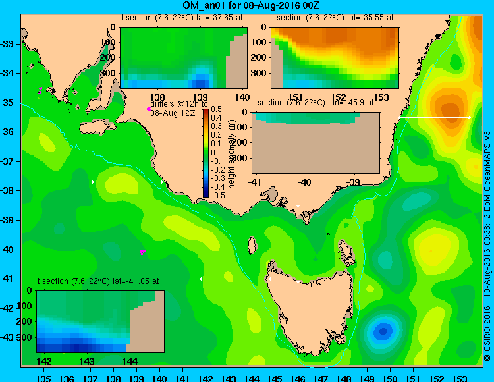Select the east endpoint of the 37.65°S section line
Screen dimensions: 494x382
coord(162,182)
